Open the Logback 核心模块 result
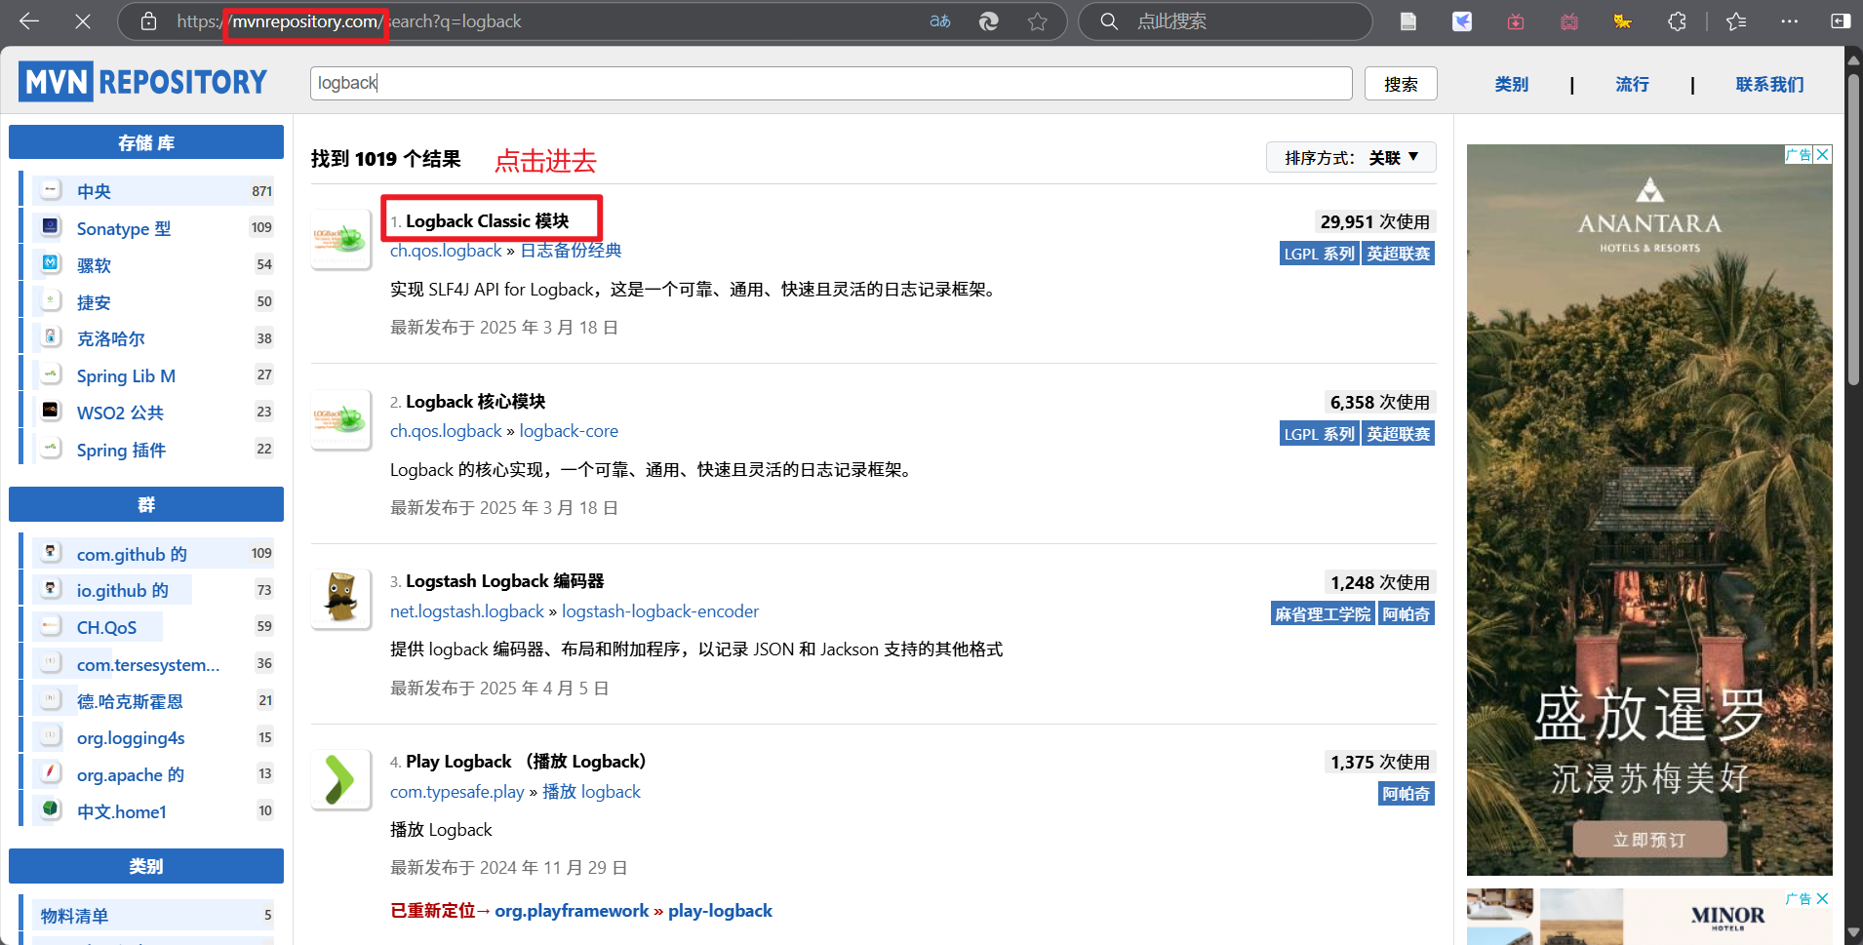 475,402
